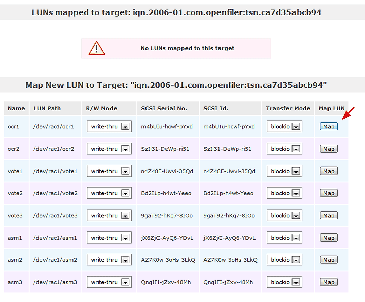Click SCSI serial SzIi31-DeWp-ri51
The height and width of the screenshot is (302, 365).
pos(165,149)
